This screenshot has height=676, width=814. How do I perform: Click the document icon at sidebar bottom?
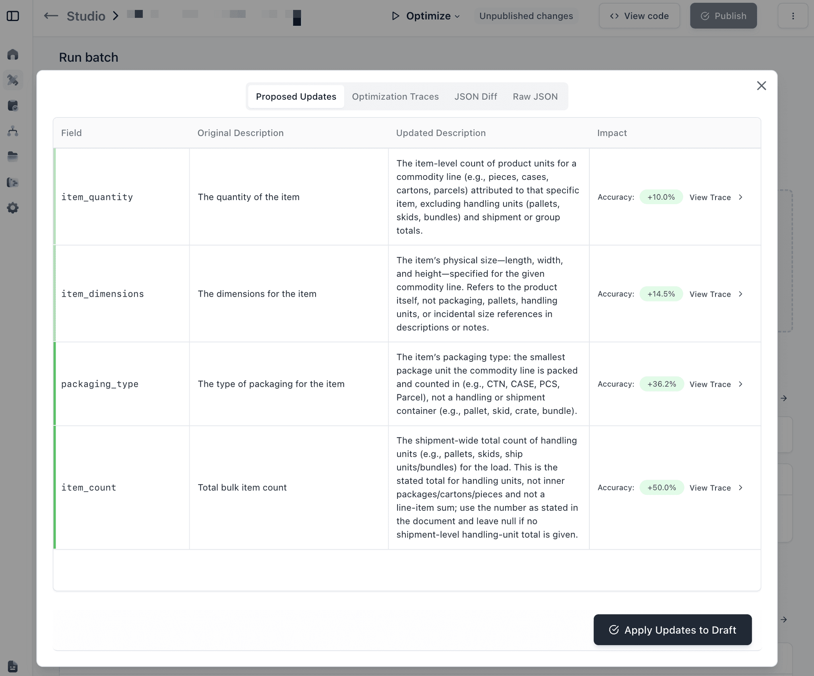click(x=13, y=665)
